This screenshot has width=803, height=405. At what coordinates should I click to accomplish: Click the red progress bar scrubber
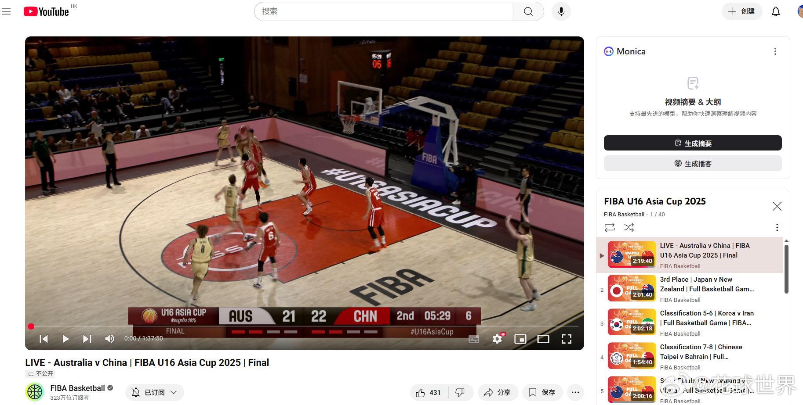pyautogui.click(x=31, y=326)
